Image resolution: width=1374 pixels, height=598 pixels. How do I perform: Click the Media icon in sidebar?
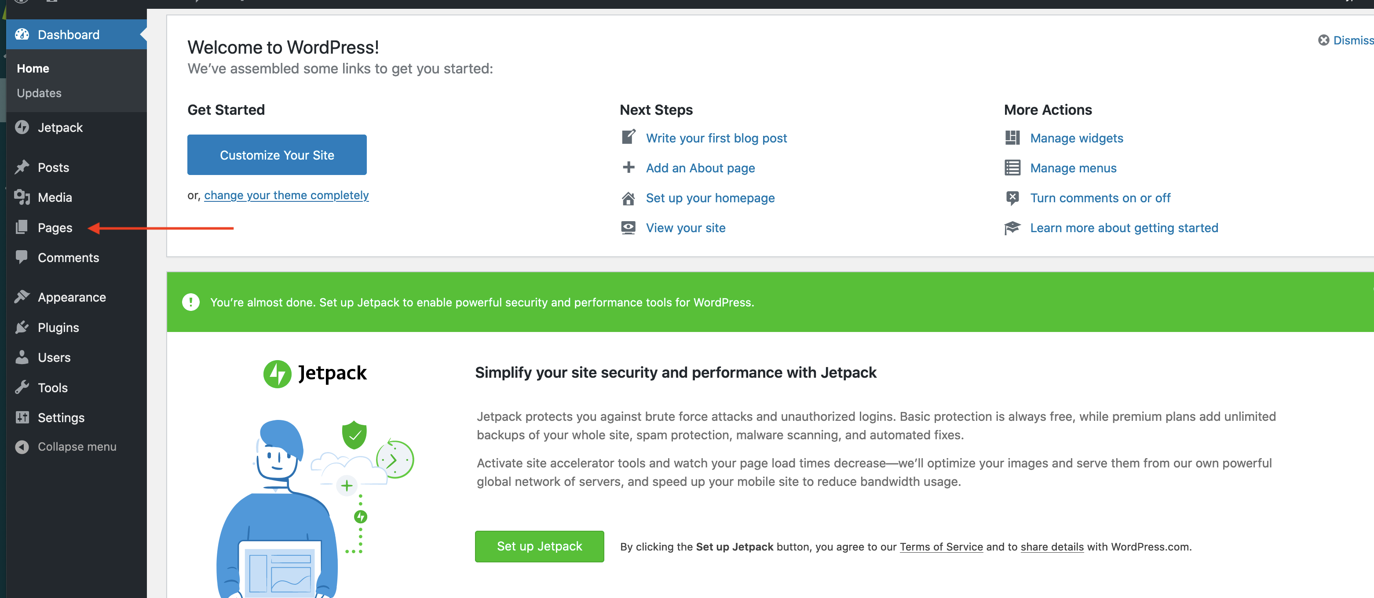(x=22, y=197)
